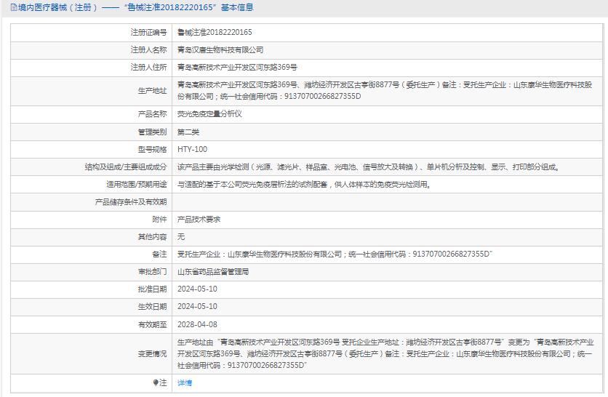Image resolution: width=608 pixels, height=397 pixels.
Task: Select 2024-05-10 in the 批准日期 row
Action: tap(197, 289)
